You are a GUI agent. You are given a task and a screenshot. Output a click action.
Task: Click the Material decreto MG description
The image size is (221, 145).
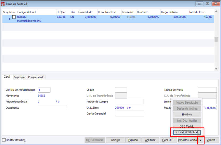click(29, 21)
